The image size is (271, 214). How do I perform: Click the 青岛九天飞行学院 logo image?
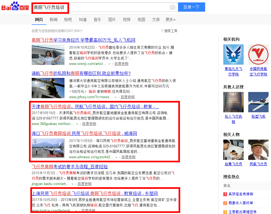click(233, 55)
